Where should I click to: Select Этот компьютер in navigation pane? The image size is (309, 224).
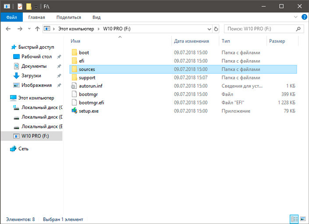tap(36, 98)
